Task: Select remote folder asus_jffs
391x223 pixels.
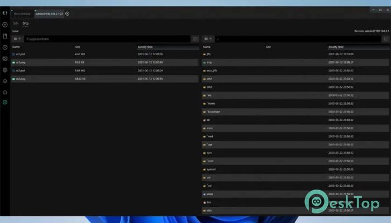Action: click(295, 70)
